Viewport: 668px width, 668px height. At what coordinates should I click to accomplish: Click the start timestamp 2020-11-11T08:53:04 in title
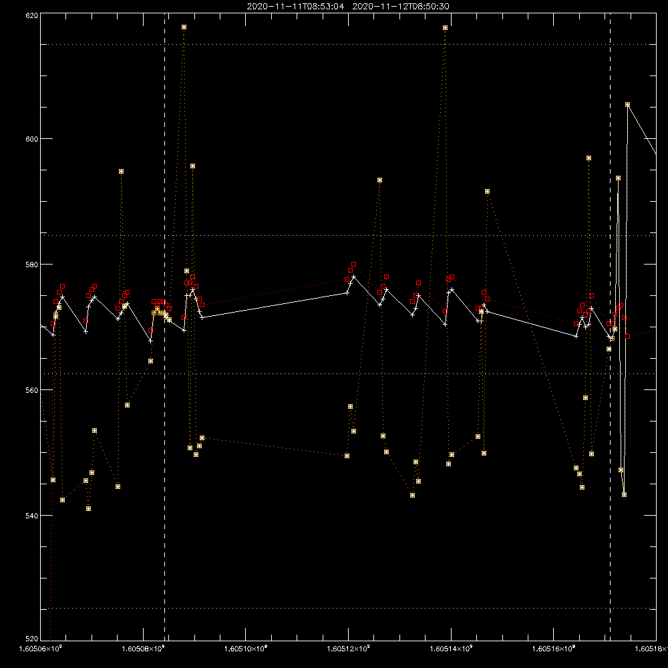coord(295,7)
